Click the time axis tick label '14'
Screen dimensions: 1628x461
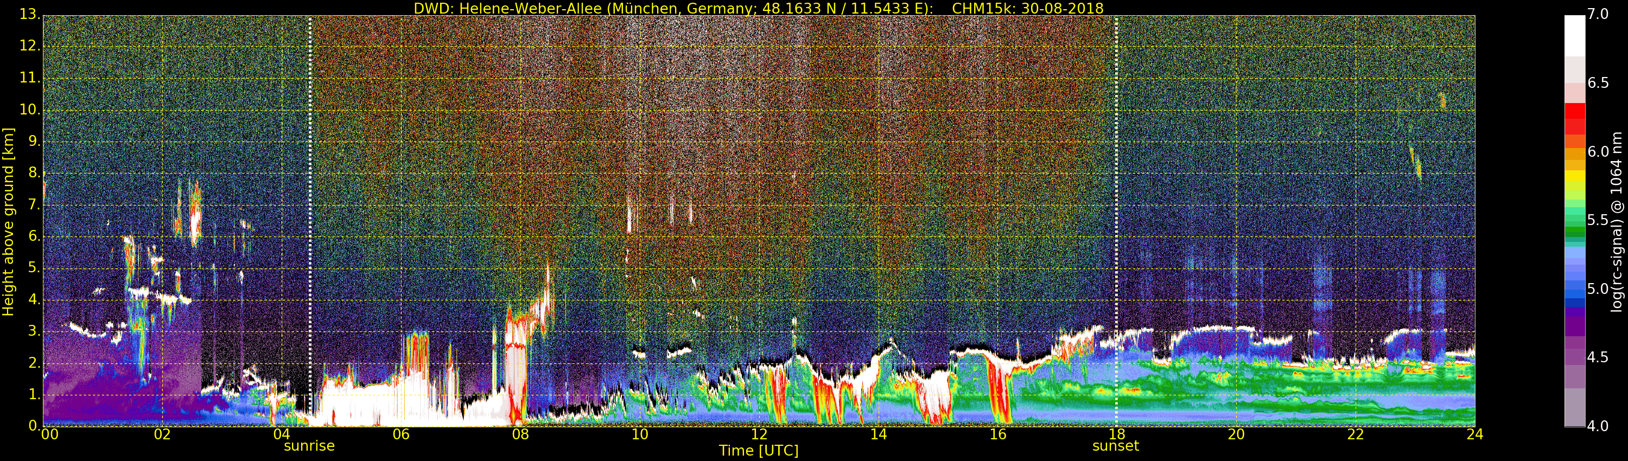click(x=879, y=434)
